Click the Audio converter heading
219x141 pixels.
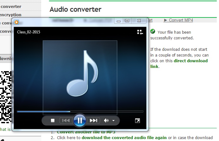pos(75,10)
